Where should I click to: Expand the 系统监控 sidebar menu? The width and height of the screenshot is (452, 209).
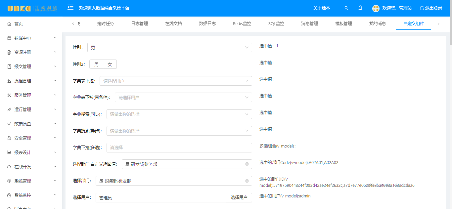tap(31, 195)
